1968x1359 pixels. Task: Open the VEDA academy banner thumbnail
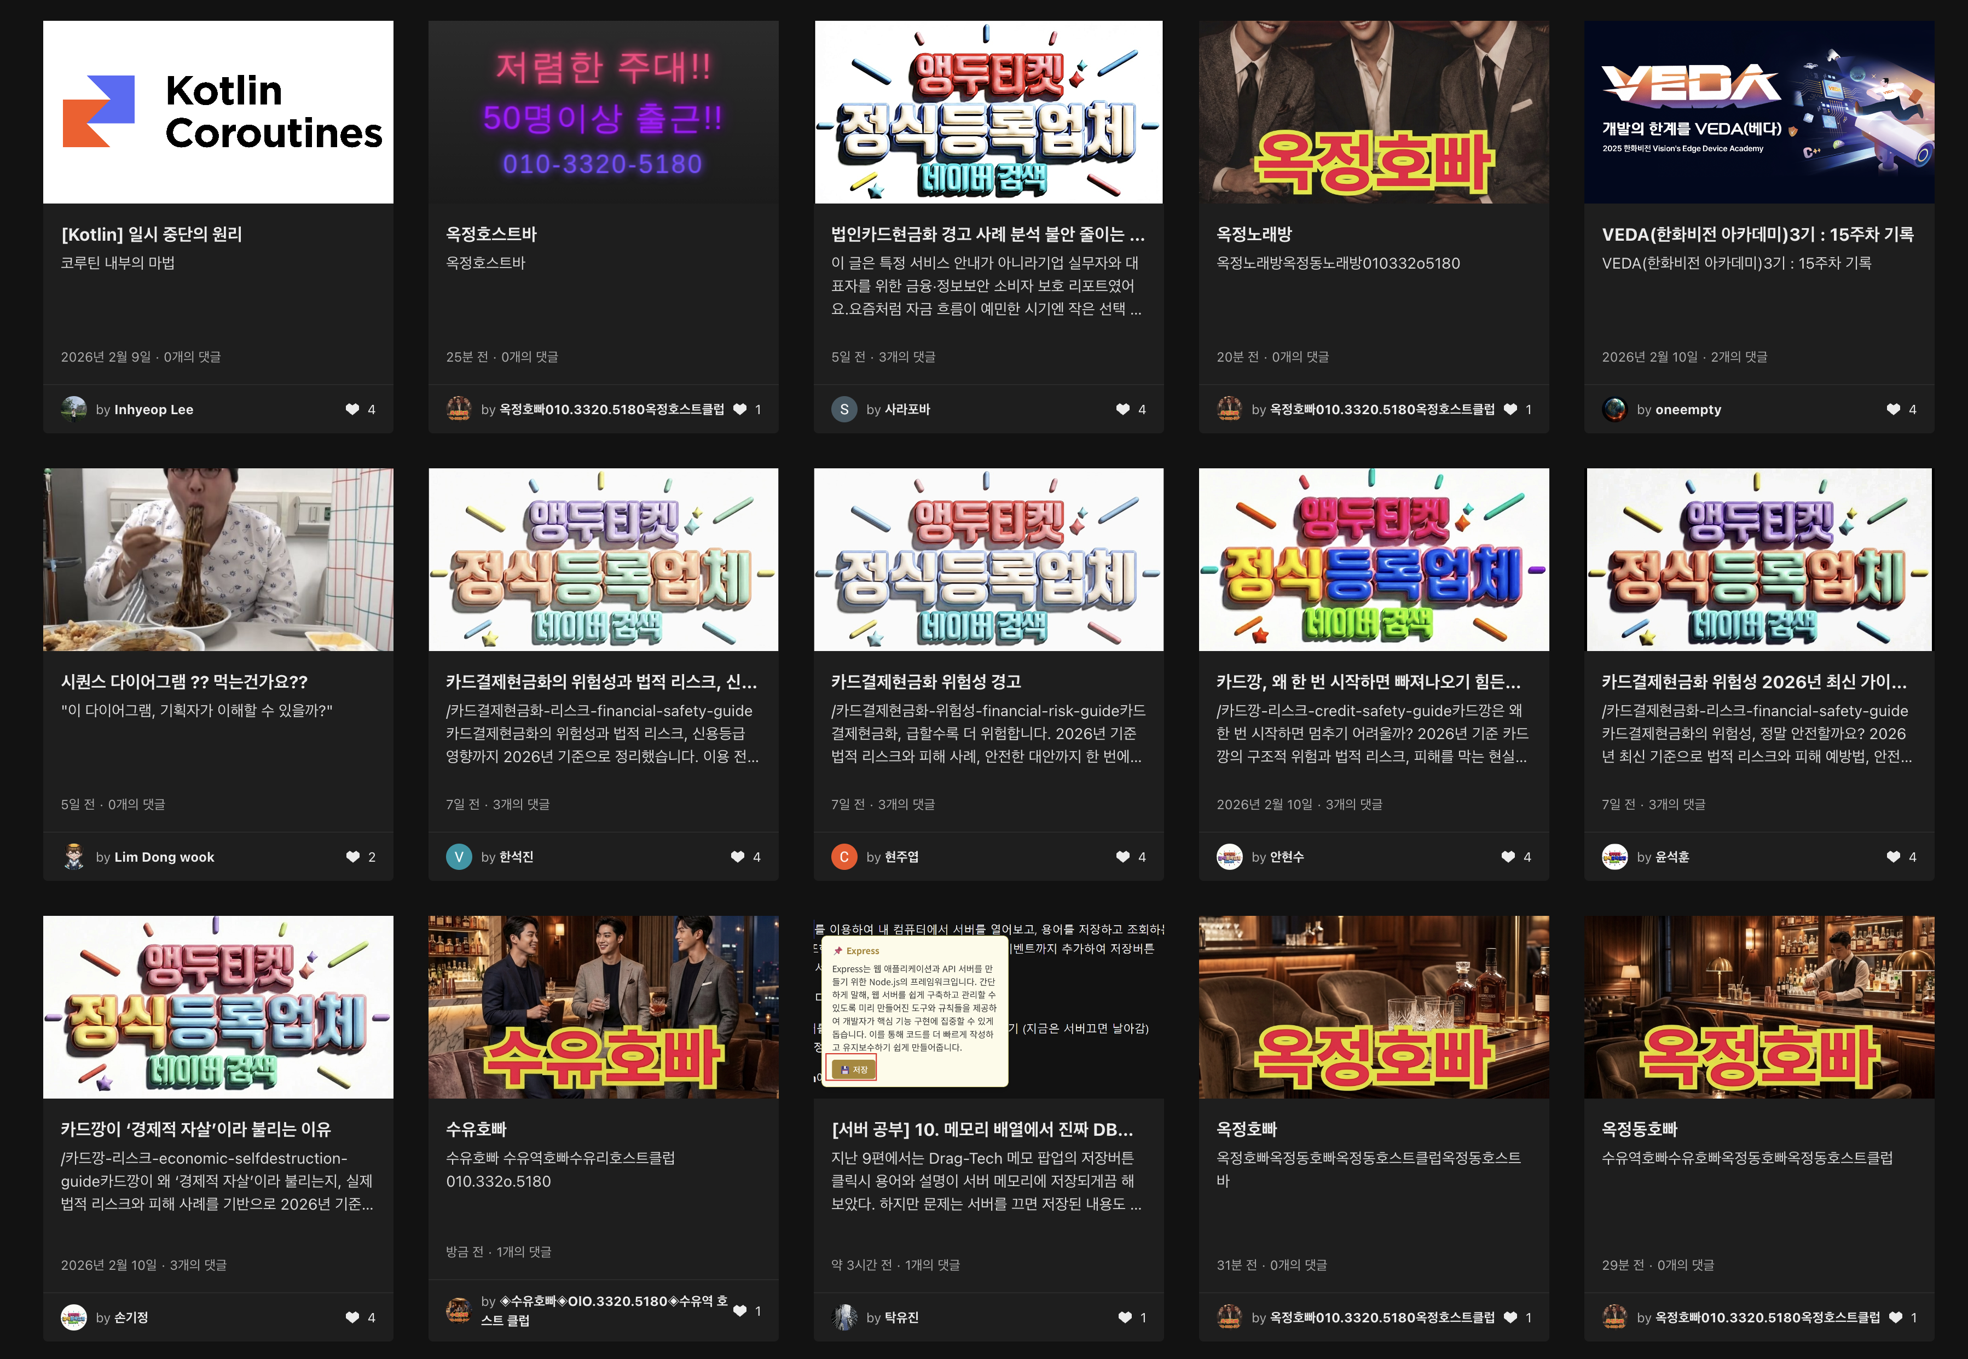(1758, 112)
